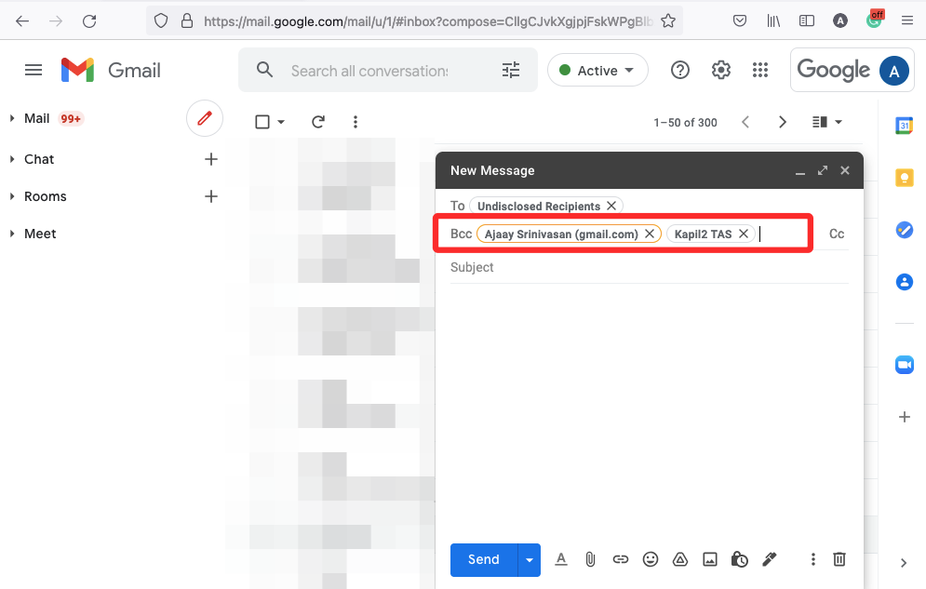
Task: Open the Send options dropdown arrow
Action: coord(529,559)
